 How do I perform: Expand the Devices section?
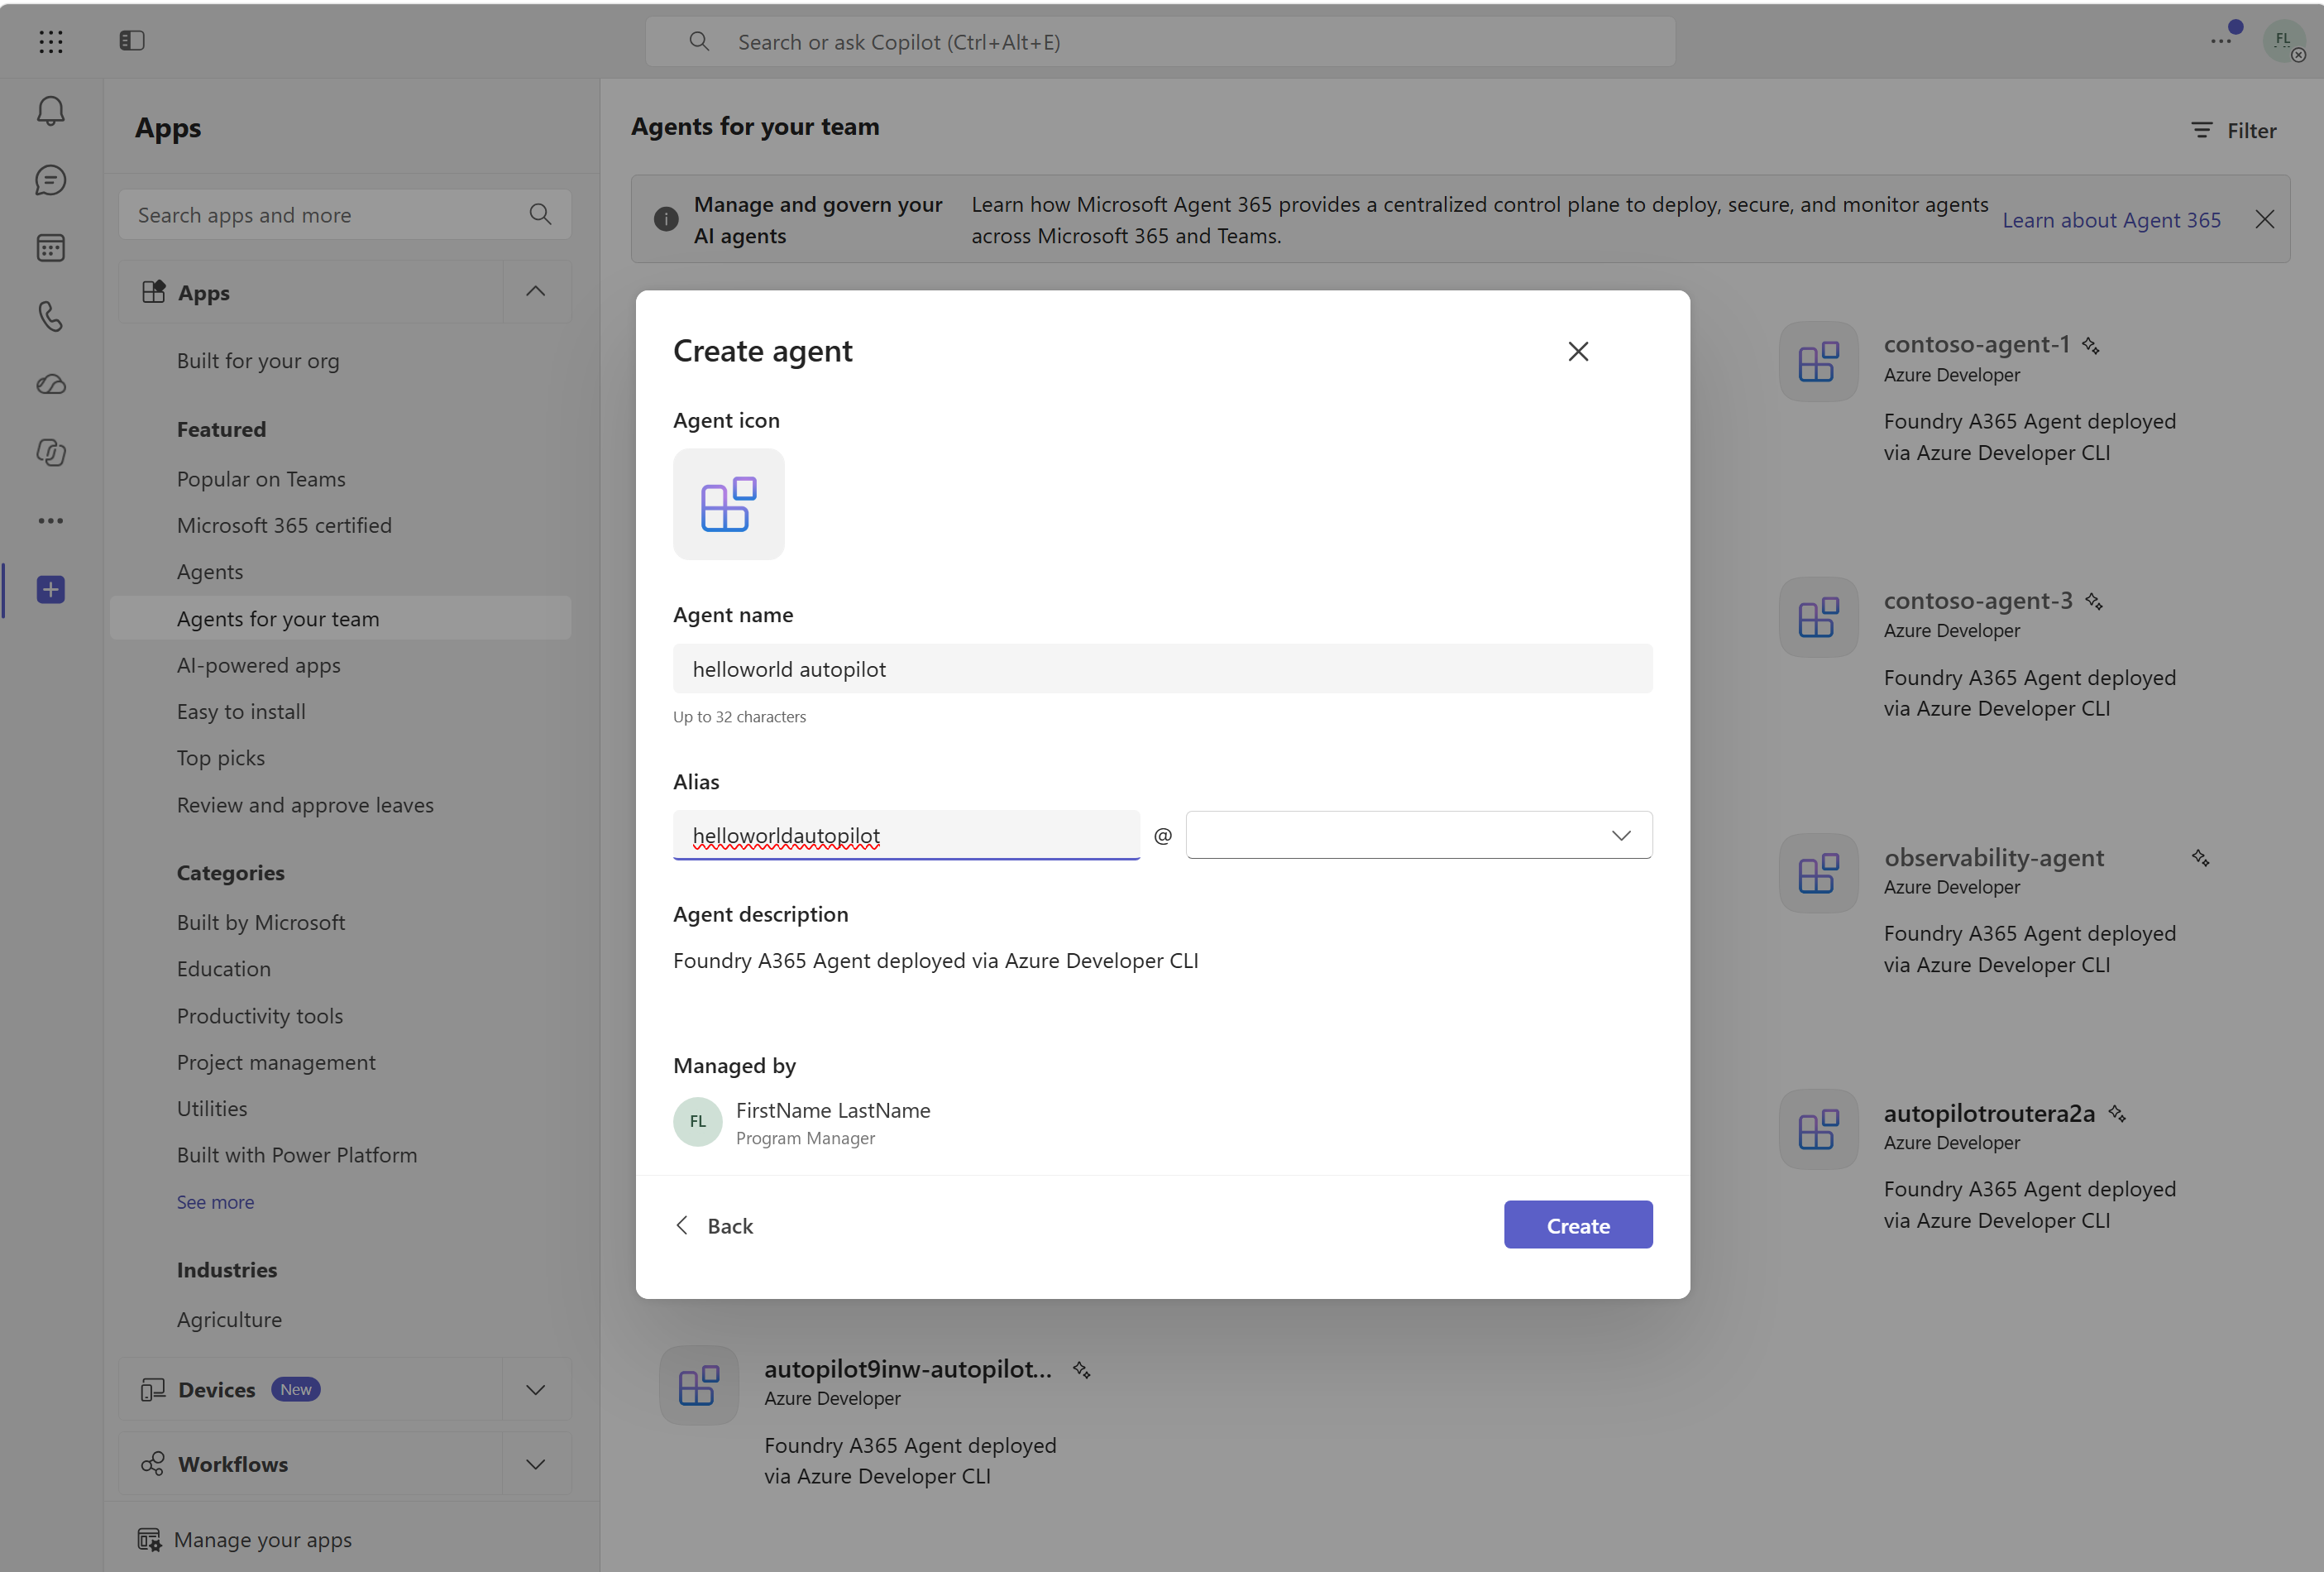[536, 1390]
